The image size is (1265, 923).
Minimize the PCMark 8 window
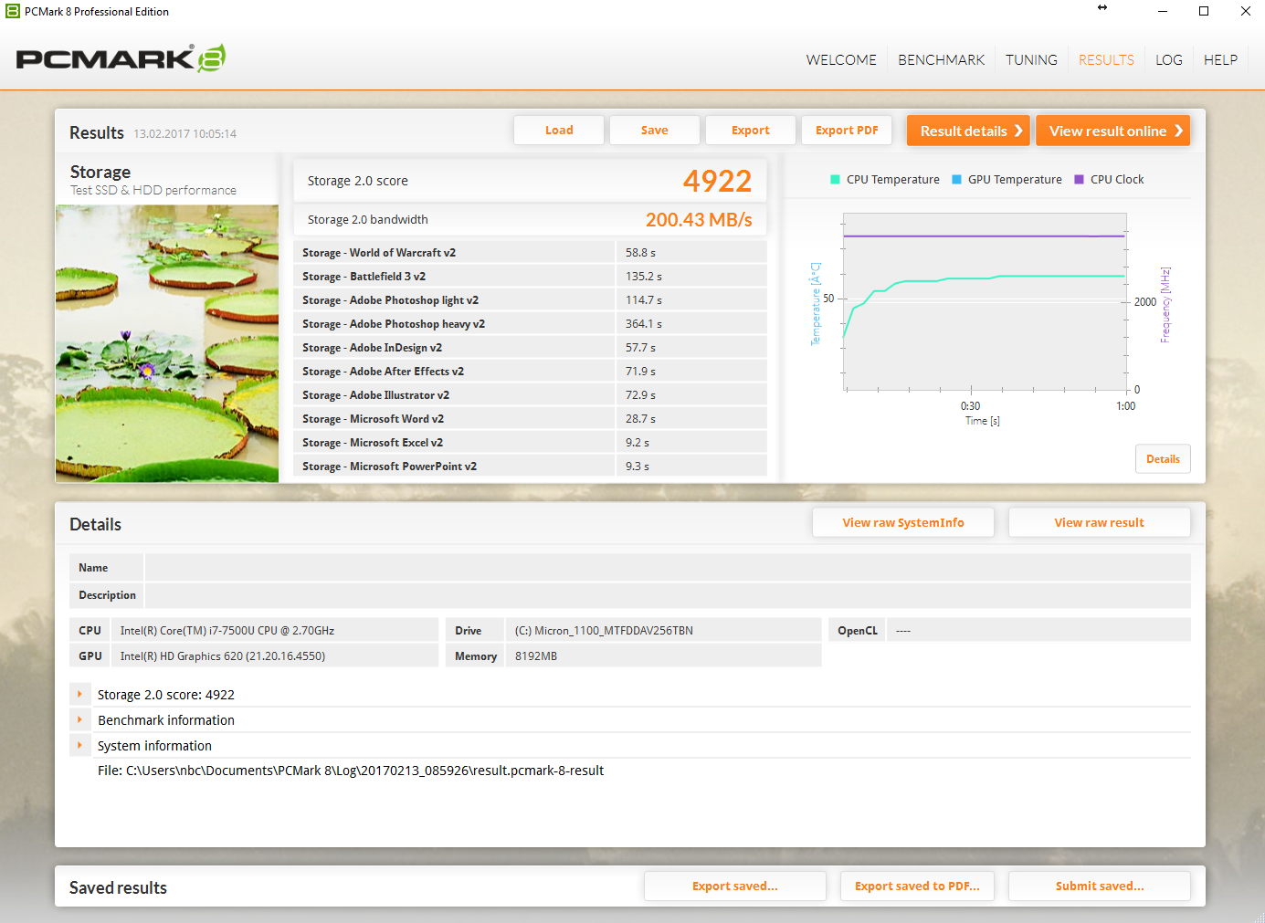pyautogui.click(x=1163, y=11)
